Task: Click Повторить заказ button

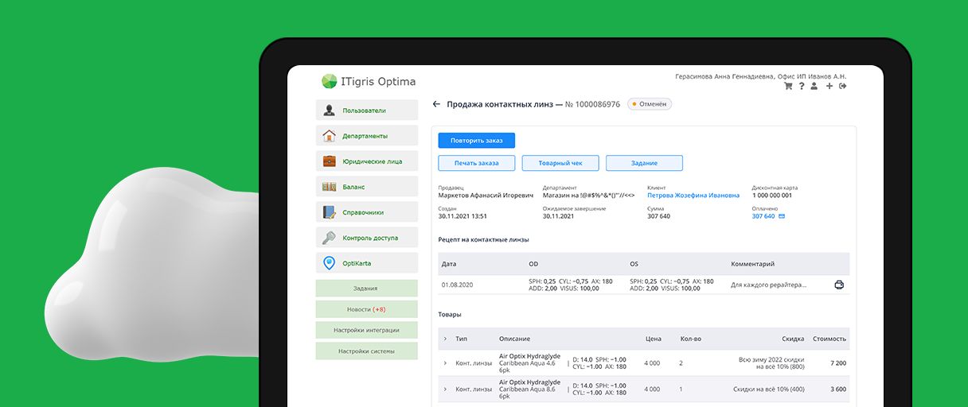Action: point(477,141)
